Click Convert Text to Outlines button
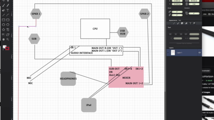The height and width of the screenshot is (120, 214). click(x=184, y=43)
